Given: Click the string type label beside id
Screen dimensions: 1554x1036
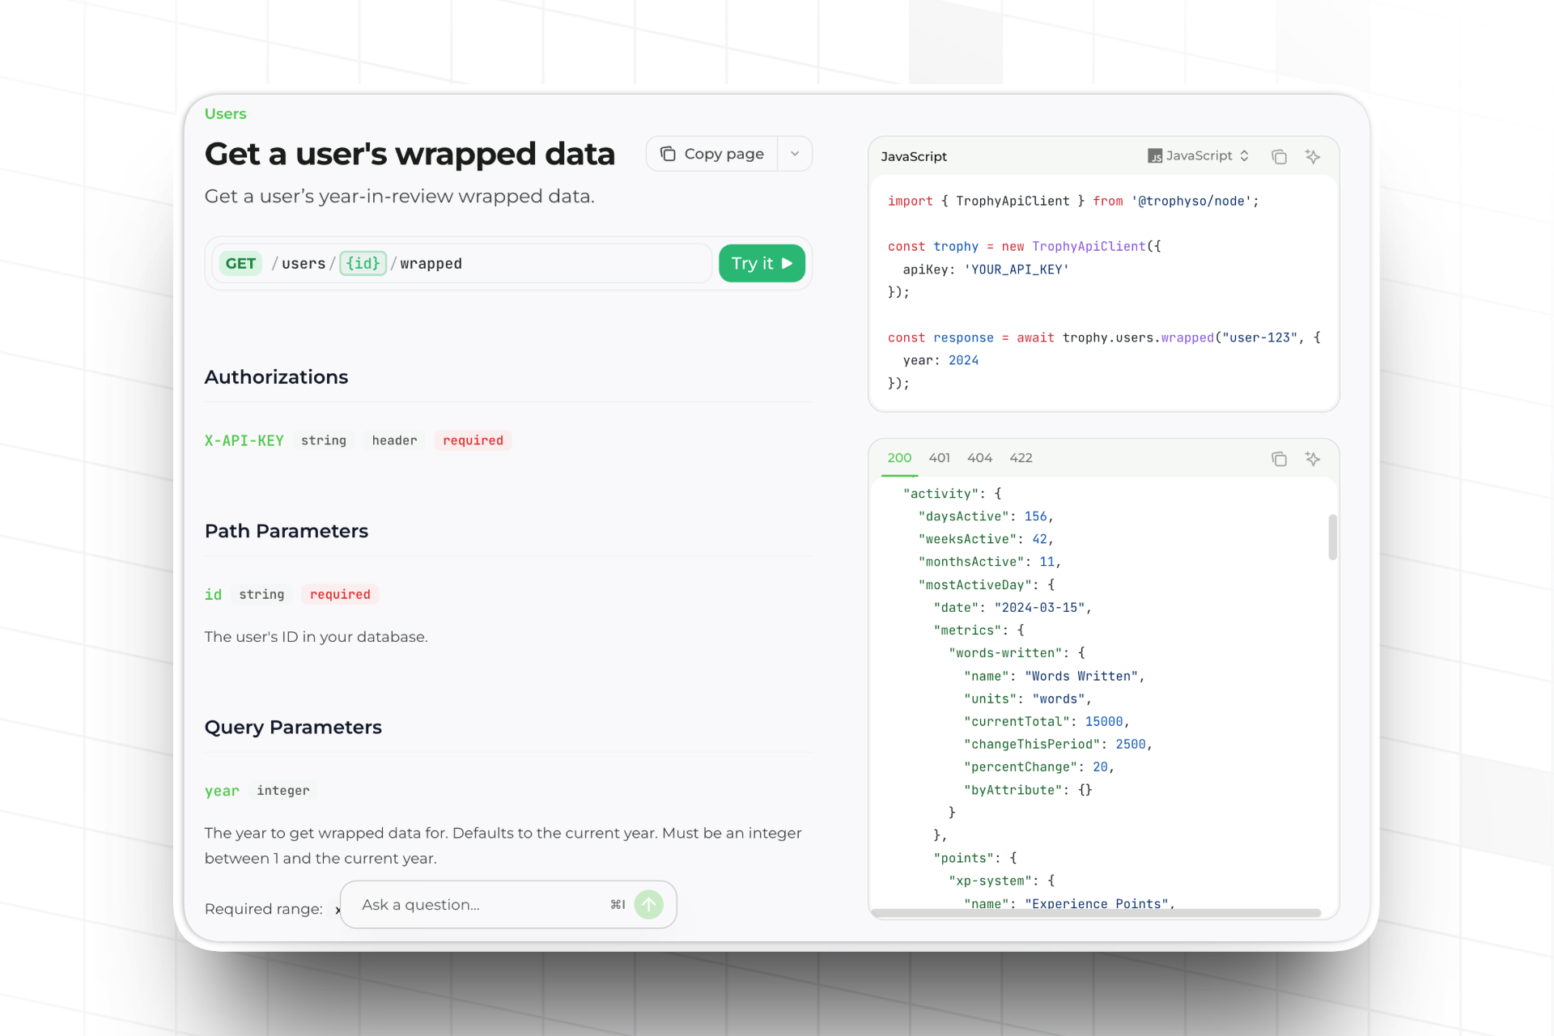Looking at the screenshot, I should pyautogui.click(x=261, y=594).
